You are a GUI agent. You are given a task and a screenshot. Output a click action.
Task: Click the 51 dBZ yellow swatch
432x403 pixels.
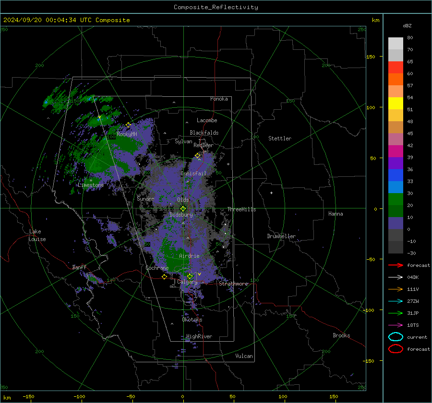[396, 104]
